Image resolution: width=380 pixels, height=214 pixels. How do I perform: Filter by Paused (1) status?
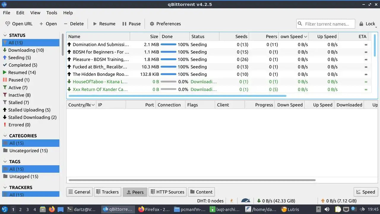[31, 80]
